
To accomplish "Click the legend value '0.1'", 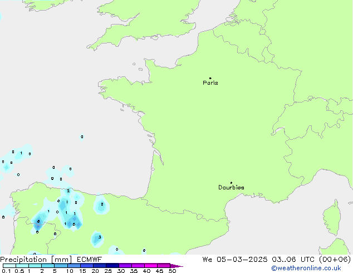I will [x=6, y=271].
